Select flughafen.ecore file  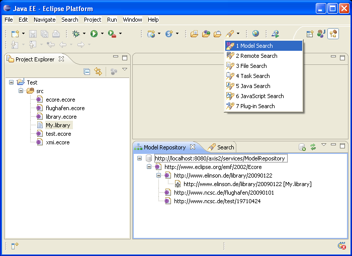click(x=65, y=108)
